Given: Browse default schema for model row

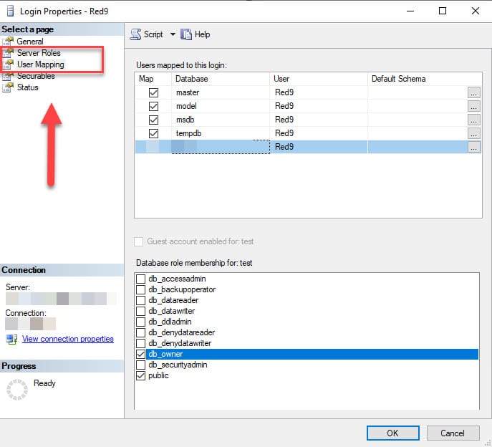Looking at the screenshot, I should 474,107.
